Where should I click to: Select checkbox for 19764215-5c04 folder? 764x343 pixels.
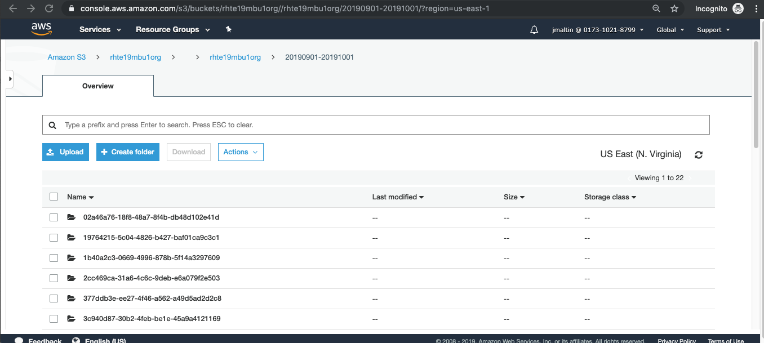(54, 238)
